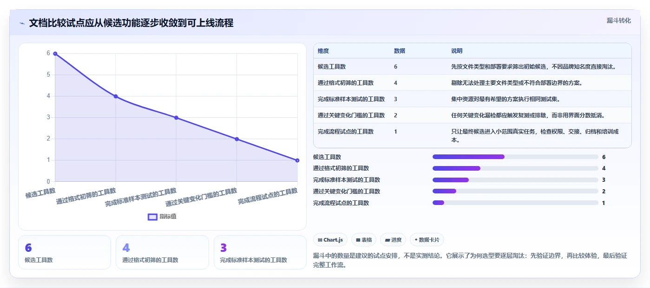650x288 pixels.
Task: Click the 完成标准样本测试的工具数 progress bar
Action: pyautogui.click(x=515, y=180)
